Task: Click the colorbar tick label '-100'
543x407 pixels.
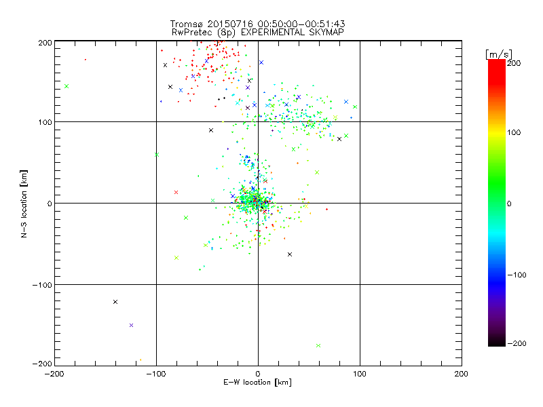Action: coord(517,275)
